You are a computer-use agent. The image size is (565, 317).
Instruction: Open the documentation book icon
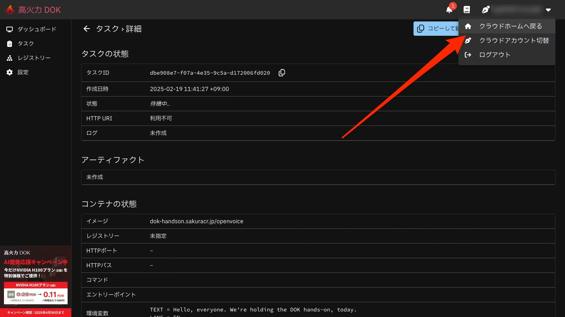tap(467, 10)
